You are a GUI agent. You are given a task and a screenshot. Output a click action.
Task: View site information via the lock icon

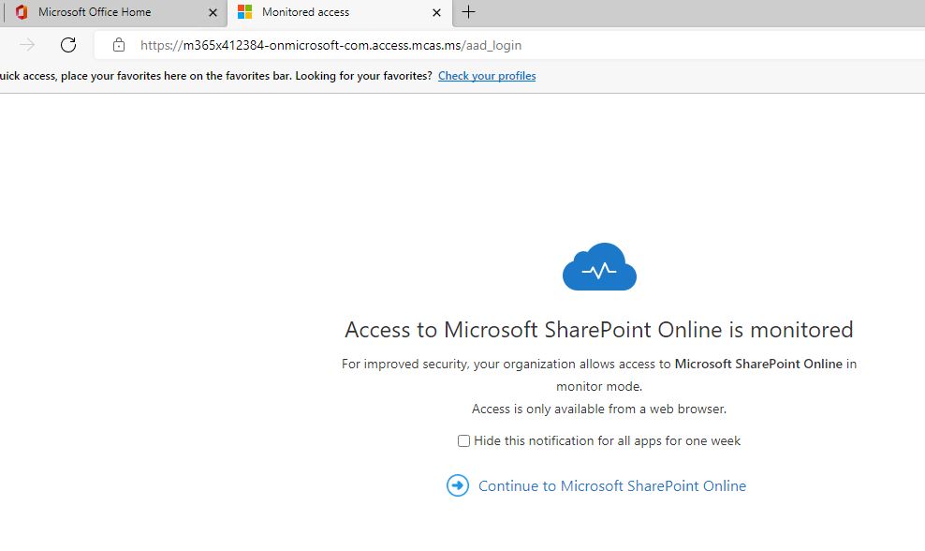118,45
